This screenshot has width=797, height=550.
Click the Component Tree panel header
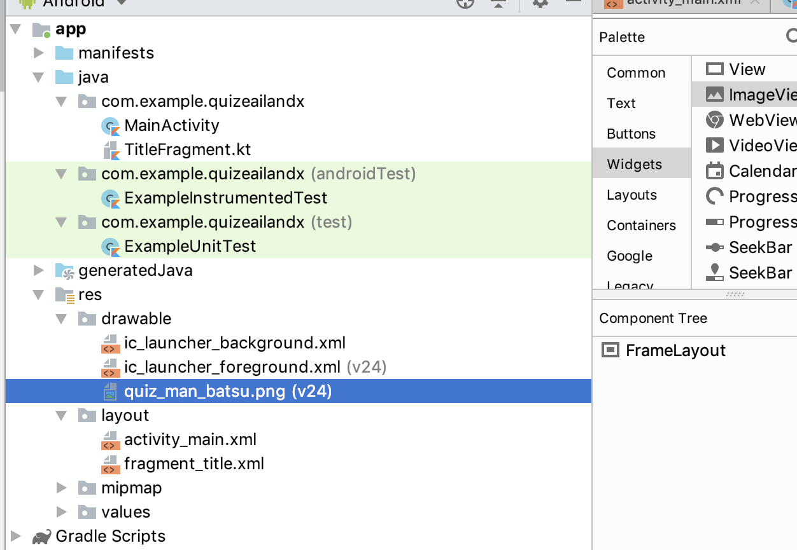(653, 318)
